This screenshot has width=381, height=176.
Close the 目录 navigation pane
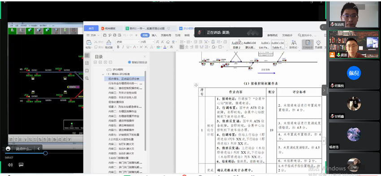coord(145,56)
